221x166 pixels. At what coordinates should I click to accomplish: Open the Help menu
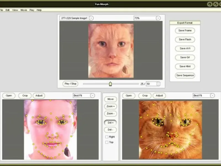coord(39,10)
